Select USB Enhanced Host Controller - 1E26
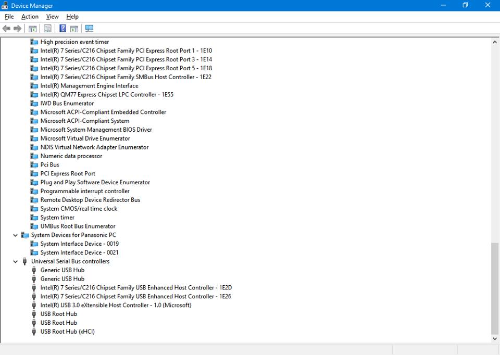 click(x=136, y=296)
